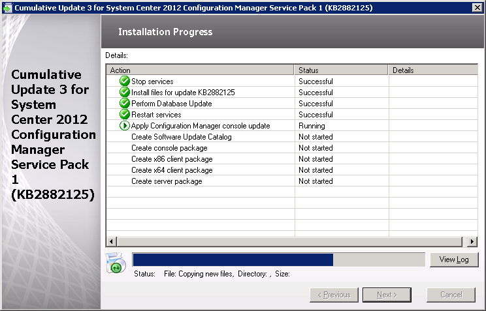Image resolution: width=486 pixels, height=311 pixels.
Task: Click the installation progress bar
Action: coord(279,259)
